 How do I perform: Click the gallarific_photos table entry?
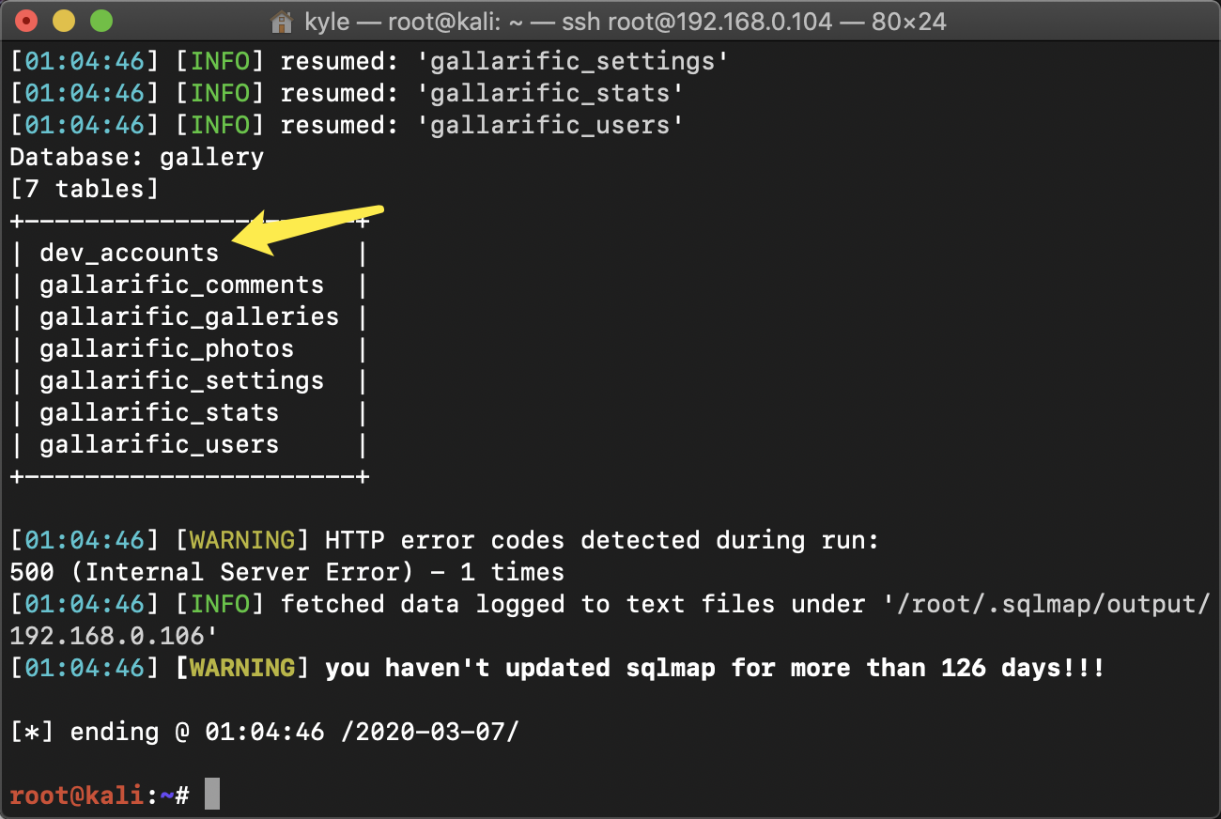tap(166, 348)
